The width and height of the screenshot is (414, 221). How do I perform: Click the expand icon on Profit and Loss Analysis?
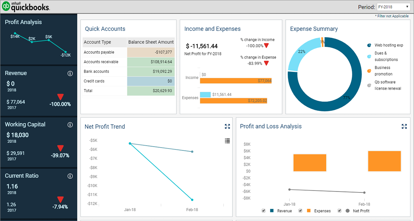click(x=404, y=126)
